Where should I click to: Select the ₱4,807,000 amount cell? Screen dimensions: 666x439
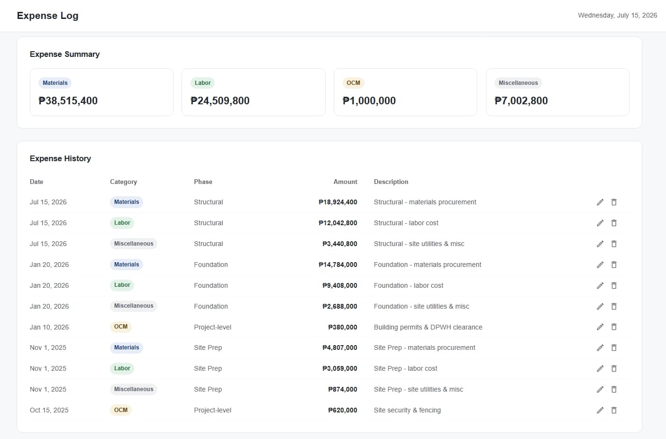click(340, 348)
